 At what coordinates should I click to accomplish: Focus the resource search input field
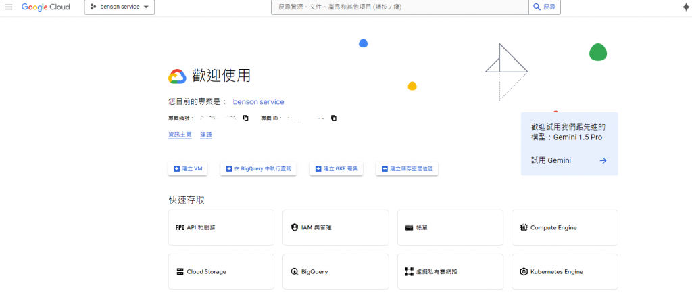click(400, 7)
